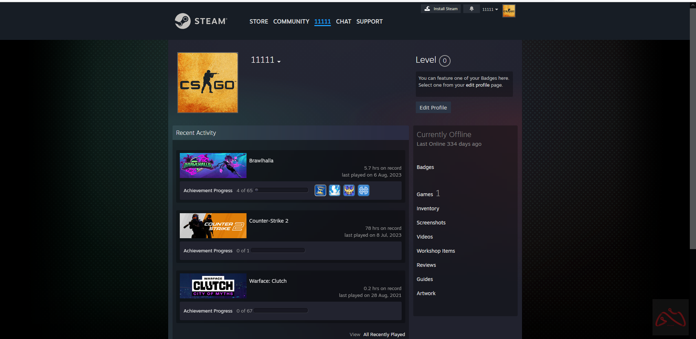The height and width of the screenshot is (339, 696).
Task: Open the Inventory link
Action: click(428, 208)
